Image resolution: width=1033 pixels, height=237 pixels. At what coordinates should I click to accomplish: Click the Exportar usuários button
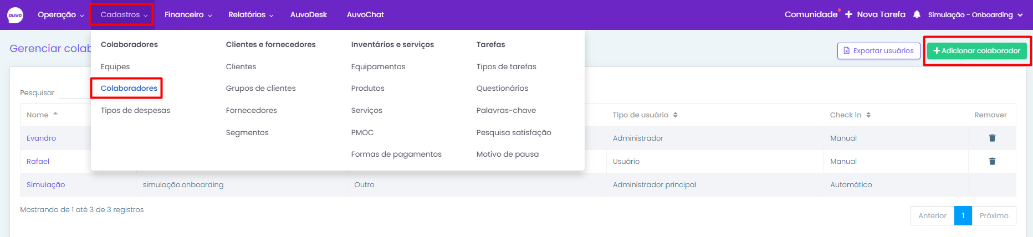pos(878,51)
